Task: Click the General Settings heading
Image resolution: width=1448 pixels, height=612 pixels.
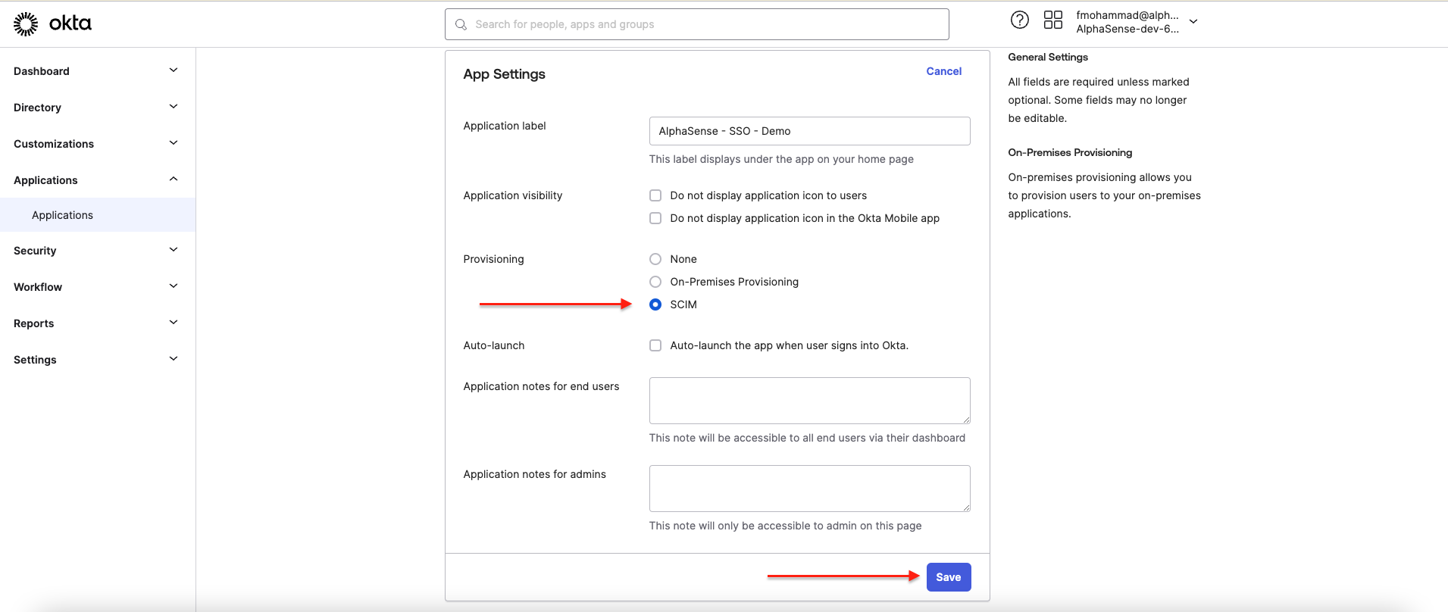Action: [1048, 57]
